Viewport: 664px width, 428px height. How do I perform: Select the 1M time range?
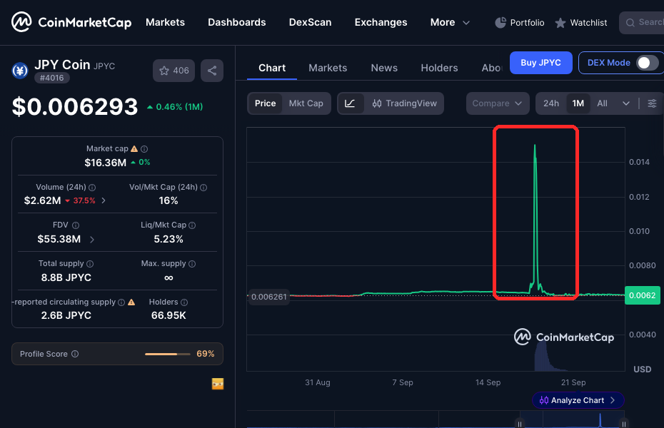pos(578,103)
